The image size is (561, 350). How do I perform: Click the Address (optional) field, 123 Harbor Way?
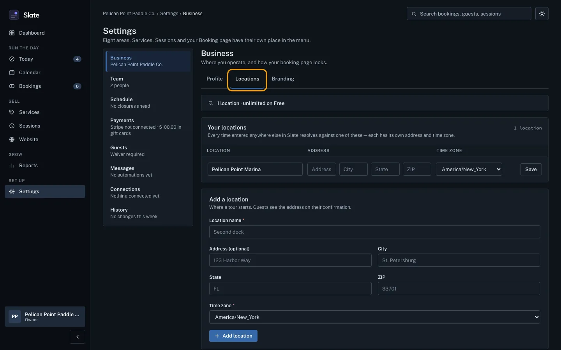(x=290, y=260)
